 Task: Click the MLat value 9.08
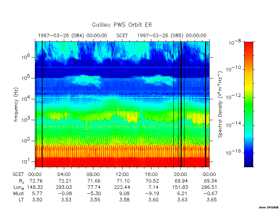click(x=124, y=193)
